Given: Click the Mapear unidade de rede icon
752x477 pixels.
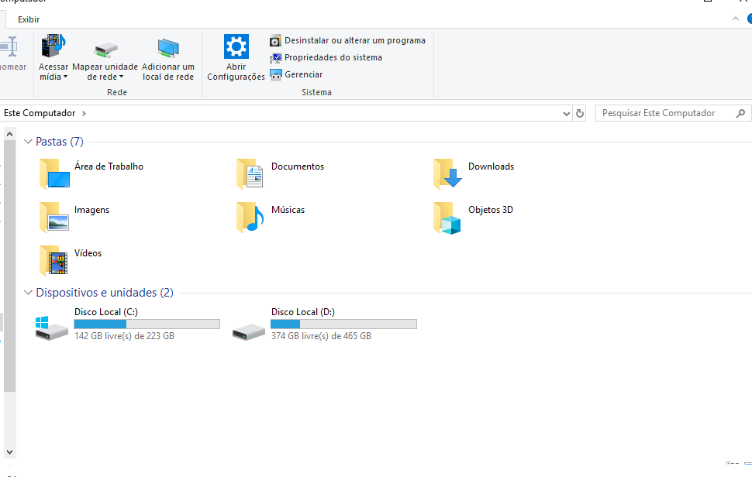Looking at the screenshot, I should point(105,49).
